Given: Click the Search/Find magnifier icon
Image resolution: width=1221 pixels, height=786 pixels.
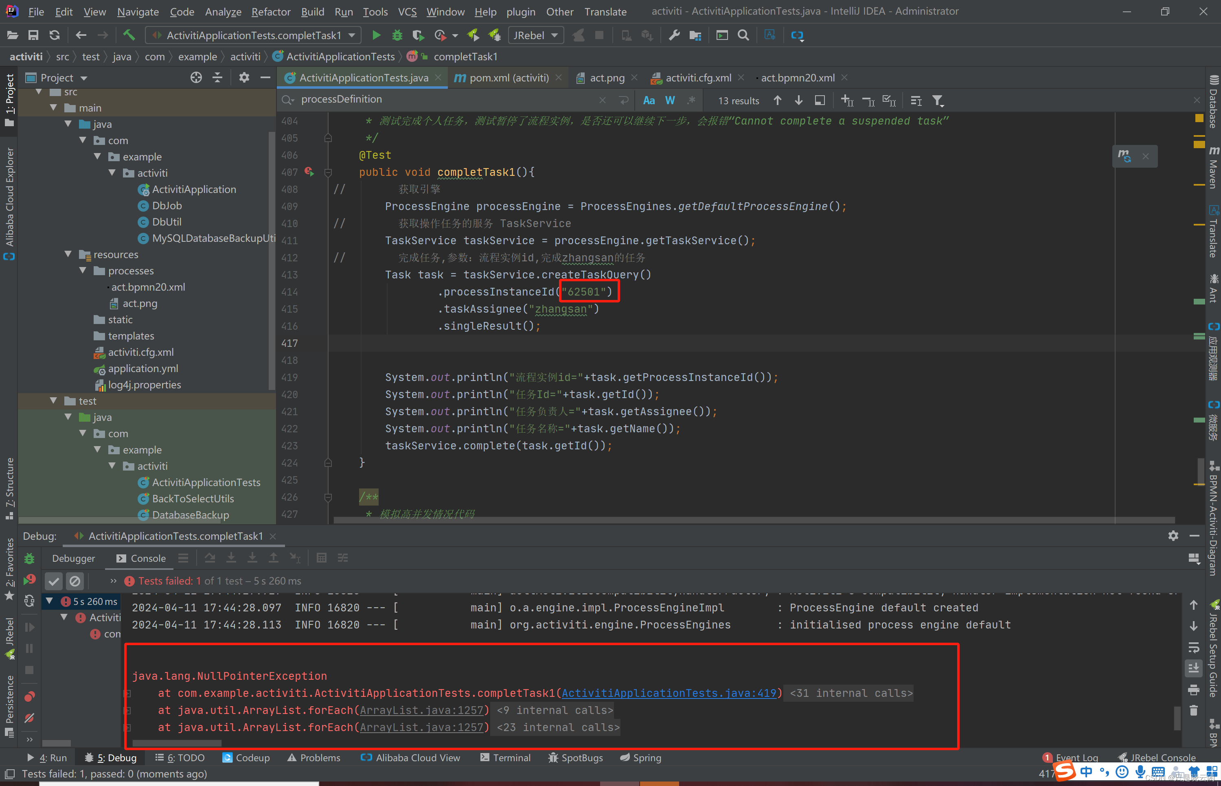Looking at the screenshot, I should coord(742,35).
